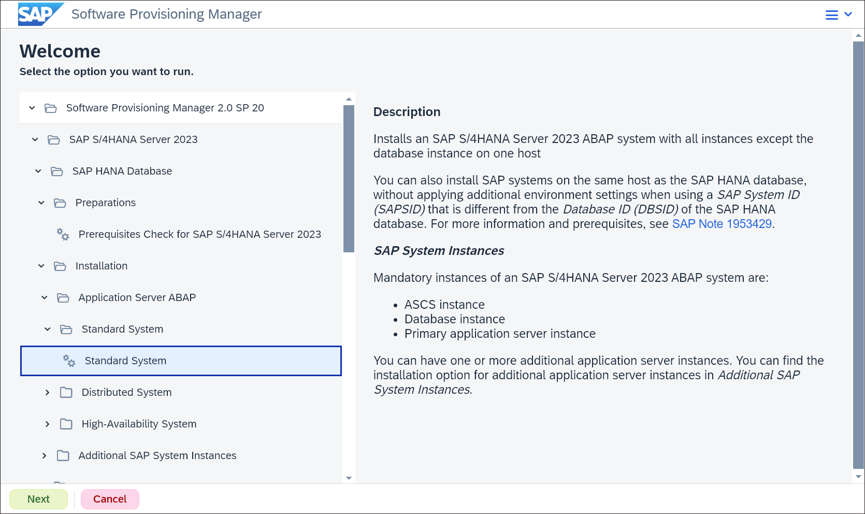Collapse the Software Provisioning Manager 2.0 SP 20 node
The width and height of the screenshot is (865, 514).
32,108
